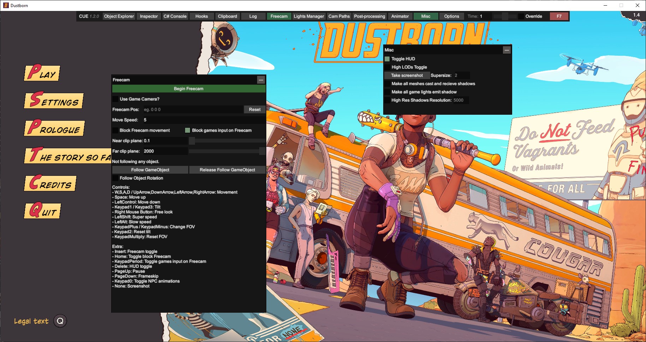Adjust the Near clip plane slider
The height and width of the screenshot is (342, 646).
pos(227,141)
